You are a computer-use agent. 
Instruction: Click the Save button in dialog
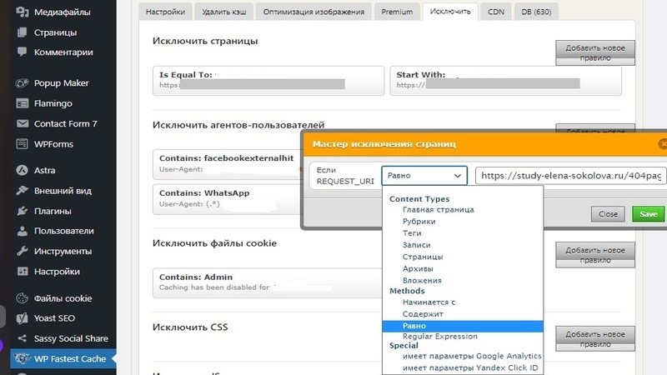pyautogui.click(x=648, y=214)
